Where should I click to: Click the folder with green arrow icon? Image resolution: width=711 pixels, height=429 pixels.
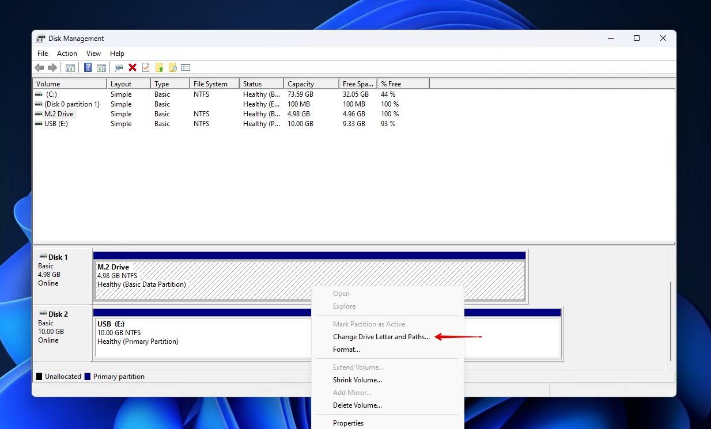160,67
